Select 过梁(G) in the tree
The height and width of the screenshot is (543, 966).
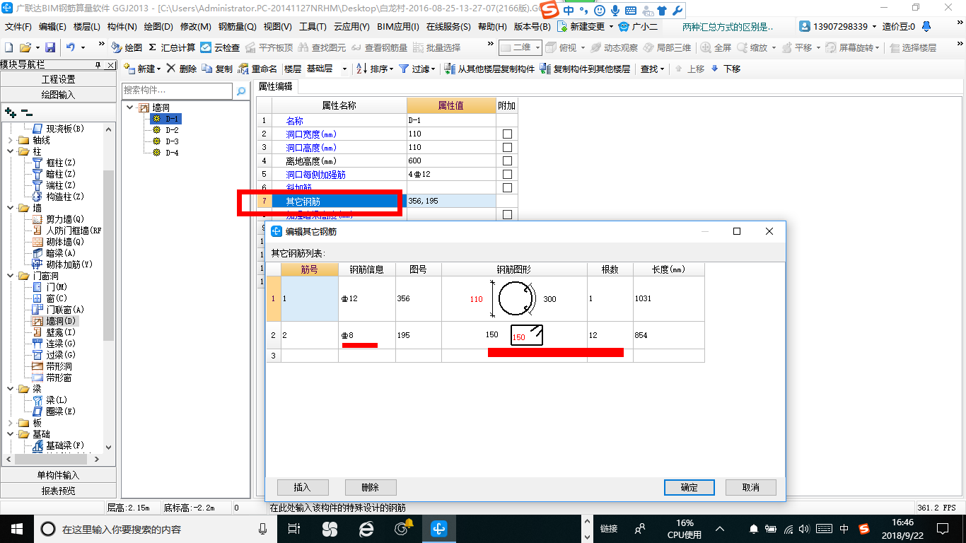click(54, 355)
